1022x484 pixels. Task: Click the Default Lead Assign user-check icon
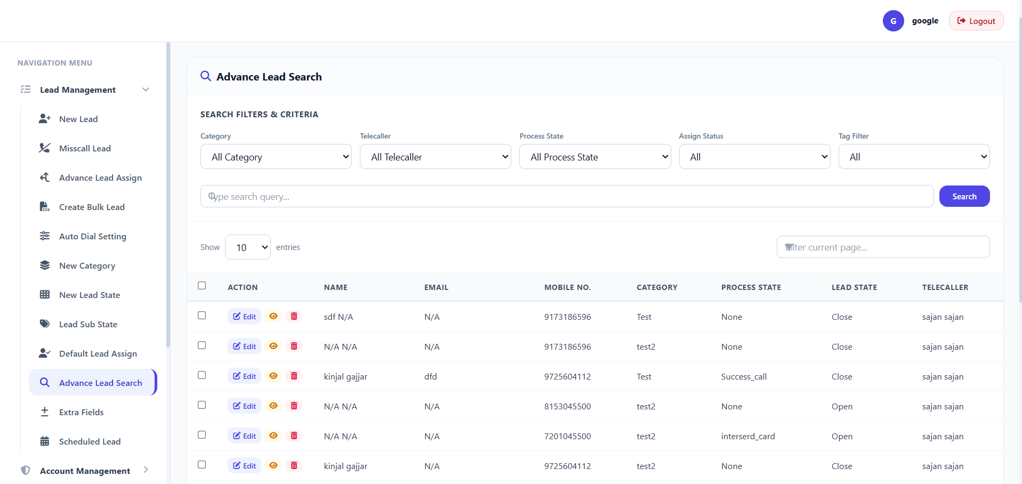[45, 353]
